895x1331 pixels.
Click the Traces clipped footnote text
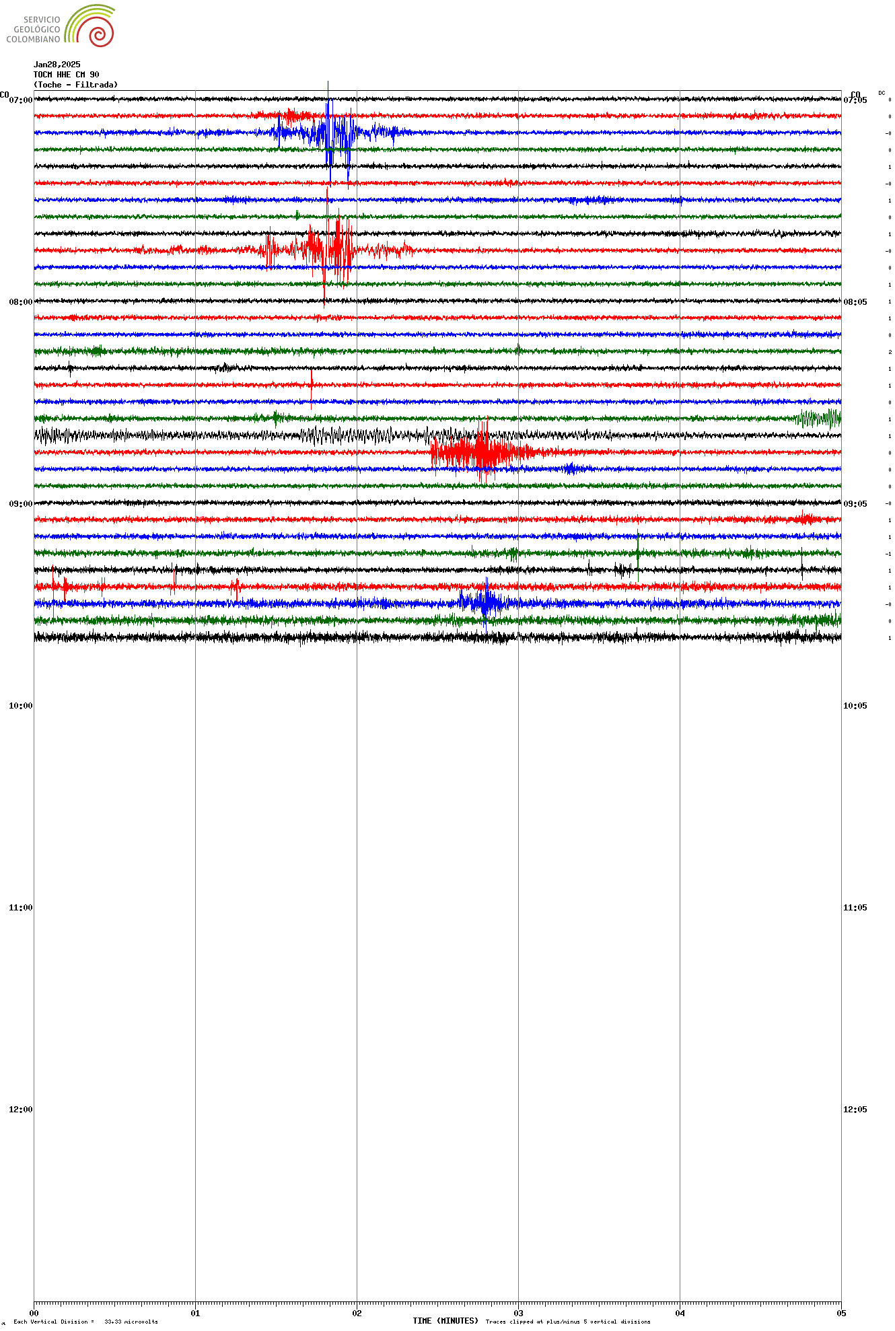click(568, 1322)
